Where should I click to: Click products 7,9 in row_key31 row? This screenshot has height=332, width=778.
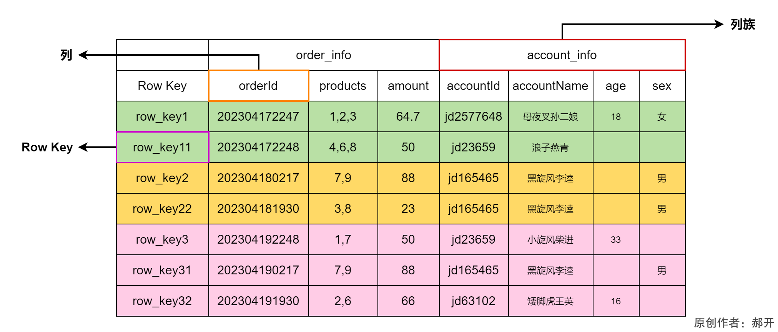pos(343,270)
